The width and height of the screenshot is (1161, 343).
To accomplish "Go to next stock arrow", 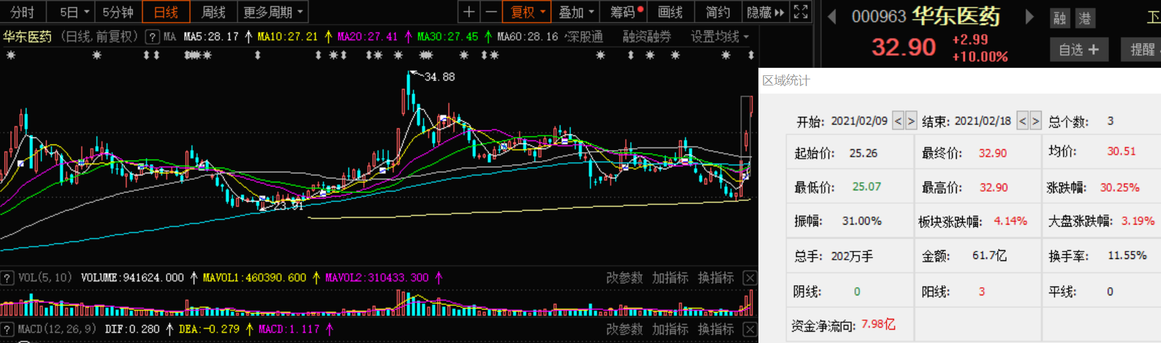I will pos(1029,17).
